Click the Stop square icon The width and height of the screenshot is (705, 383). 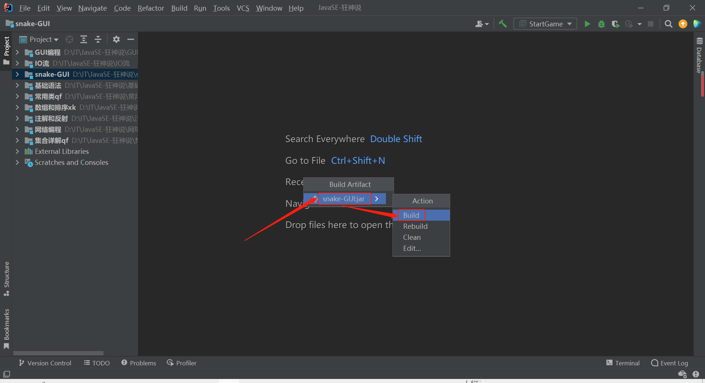pyautogui.click(x=651, y=24)
